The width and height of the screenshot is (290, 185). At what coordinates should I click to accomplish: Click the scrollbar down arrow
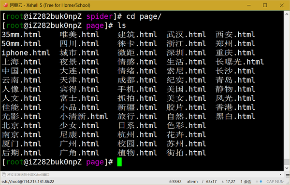coord(287,168)
